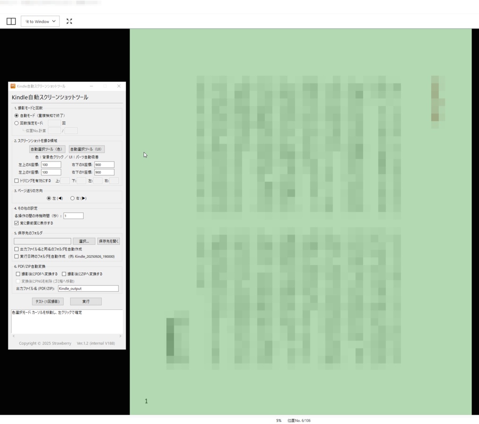Click the 各操作の間の待機時間 (秒) input field
The image size is (479, 424).
click(73, 216)
